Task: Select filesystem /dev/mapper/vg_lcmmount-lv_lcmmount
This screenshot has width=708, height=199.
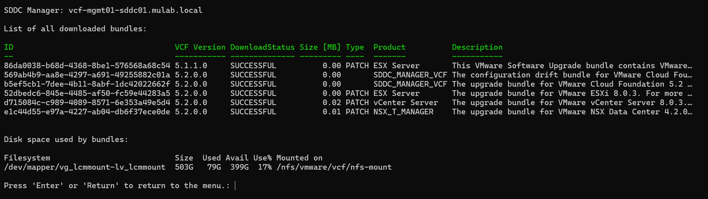Action: pos(84,167)
